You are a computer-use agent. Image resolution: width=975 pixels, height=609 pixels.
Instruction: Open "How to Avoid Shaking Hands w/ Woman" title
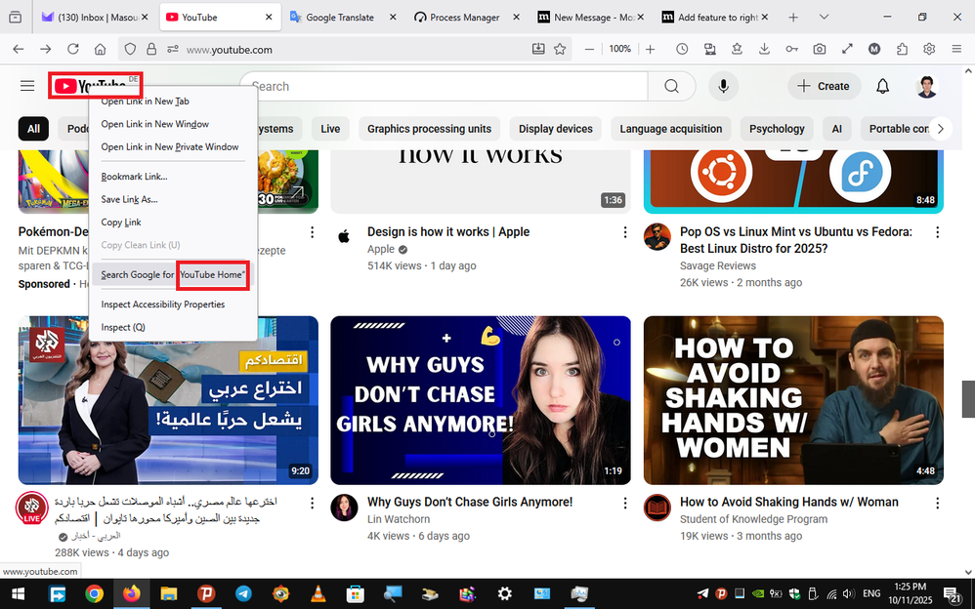coord(788,502)
